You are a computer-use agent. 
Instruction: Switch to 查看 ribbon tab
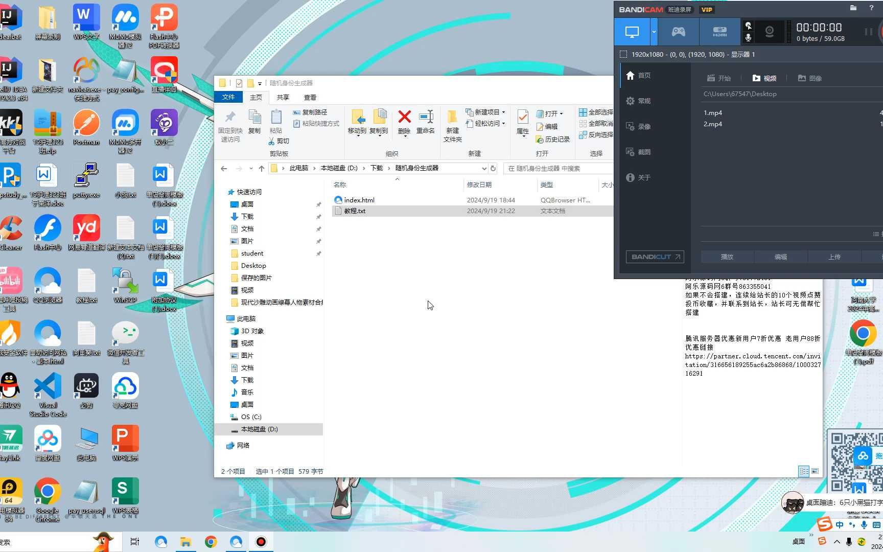click(310, 97)
